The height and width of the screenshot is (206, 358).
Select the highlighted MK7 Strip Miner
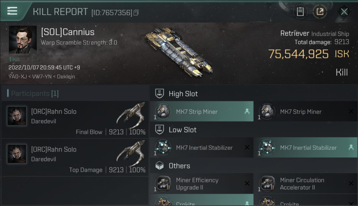point(202,112)
